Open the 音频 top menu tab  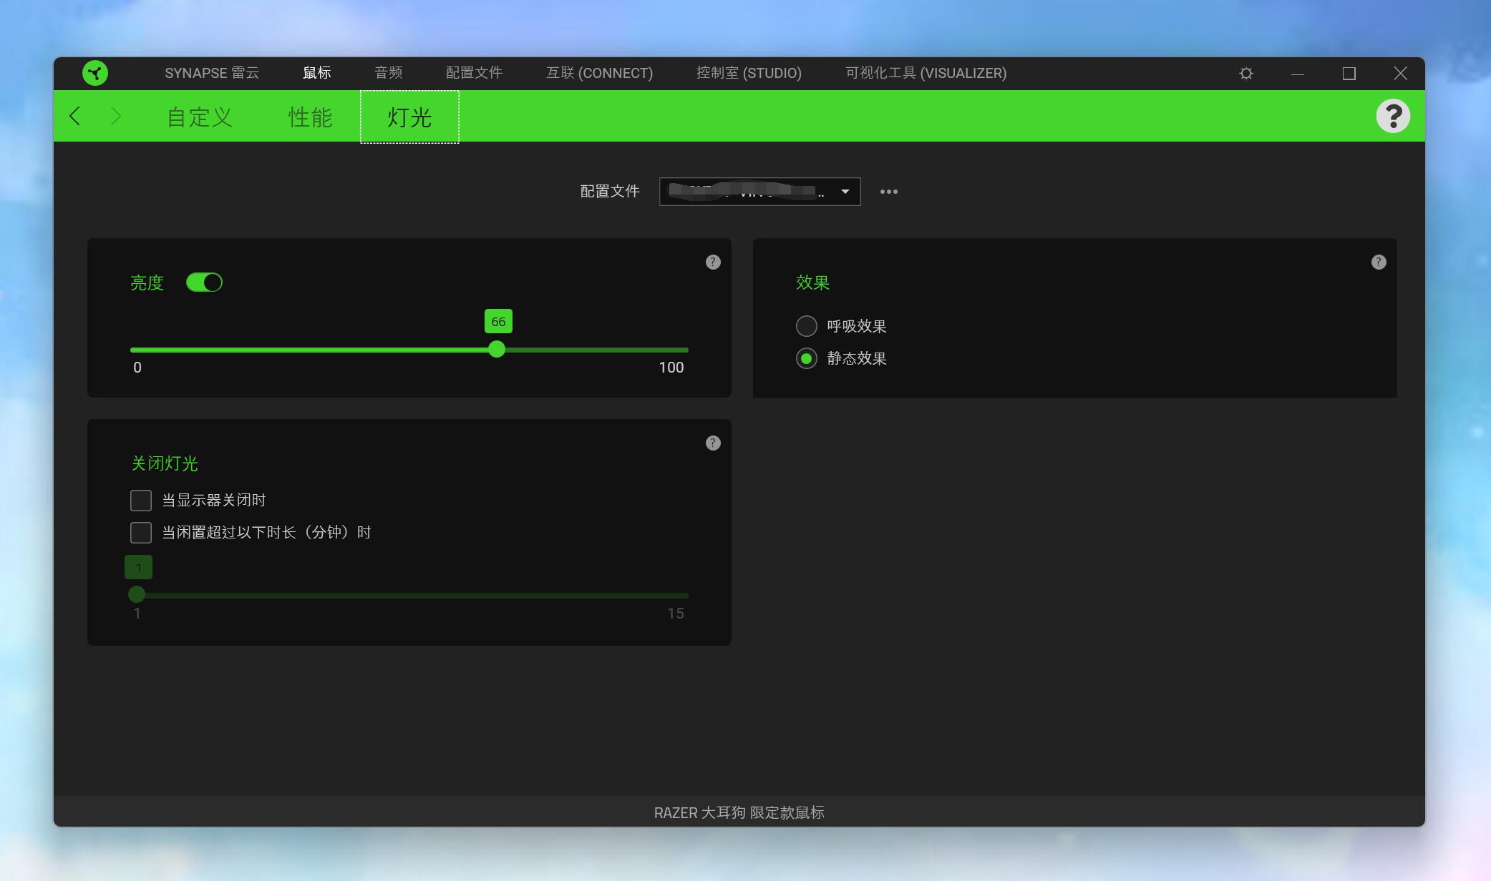pos(388,73)
